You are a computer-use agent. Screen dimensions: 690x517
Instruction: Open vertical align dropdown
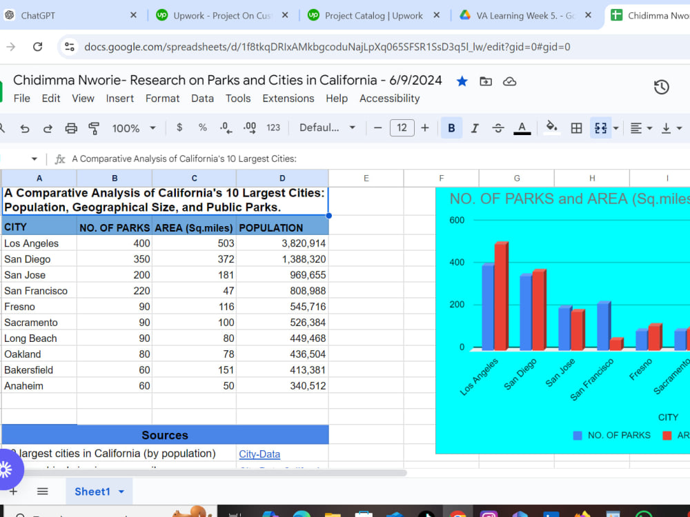click(671, 128)
